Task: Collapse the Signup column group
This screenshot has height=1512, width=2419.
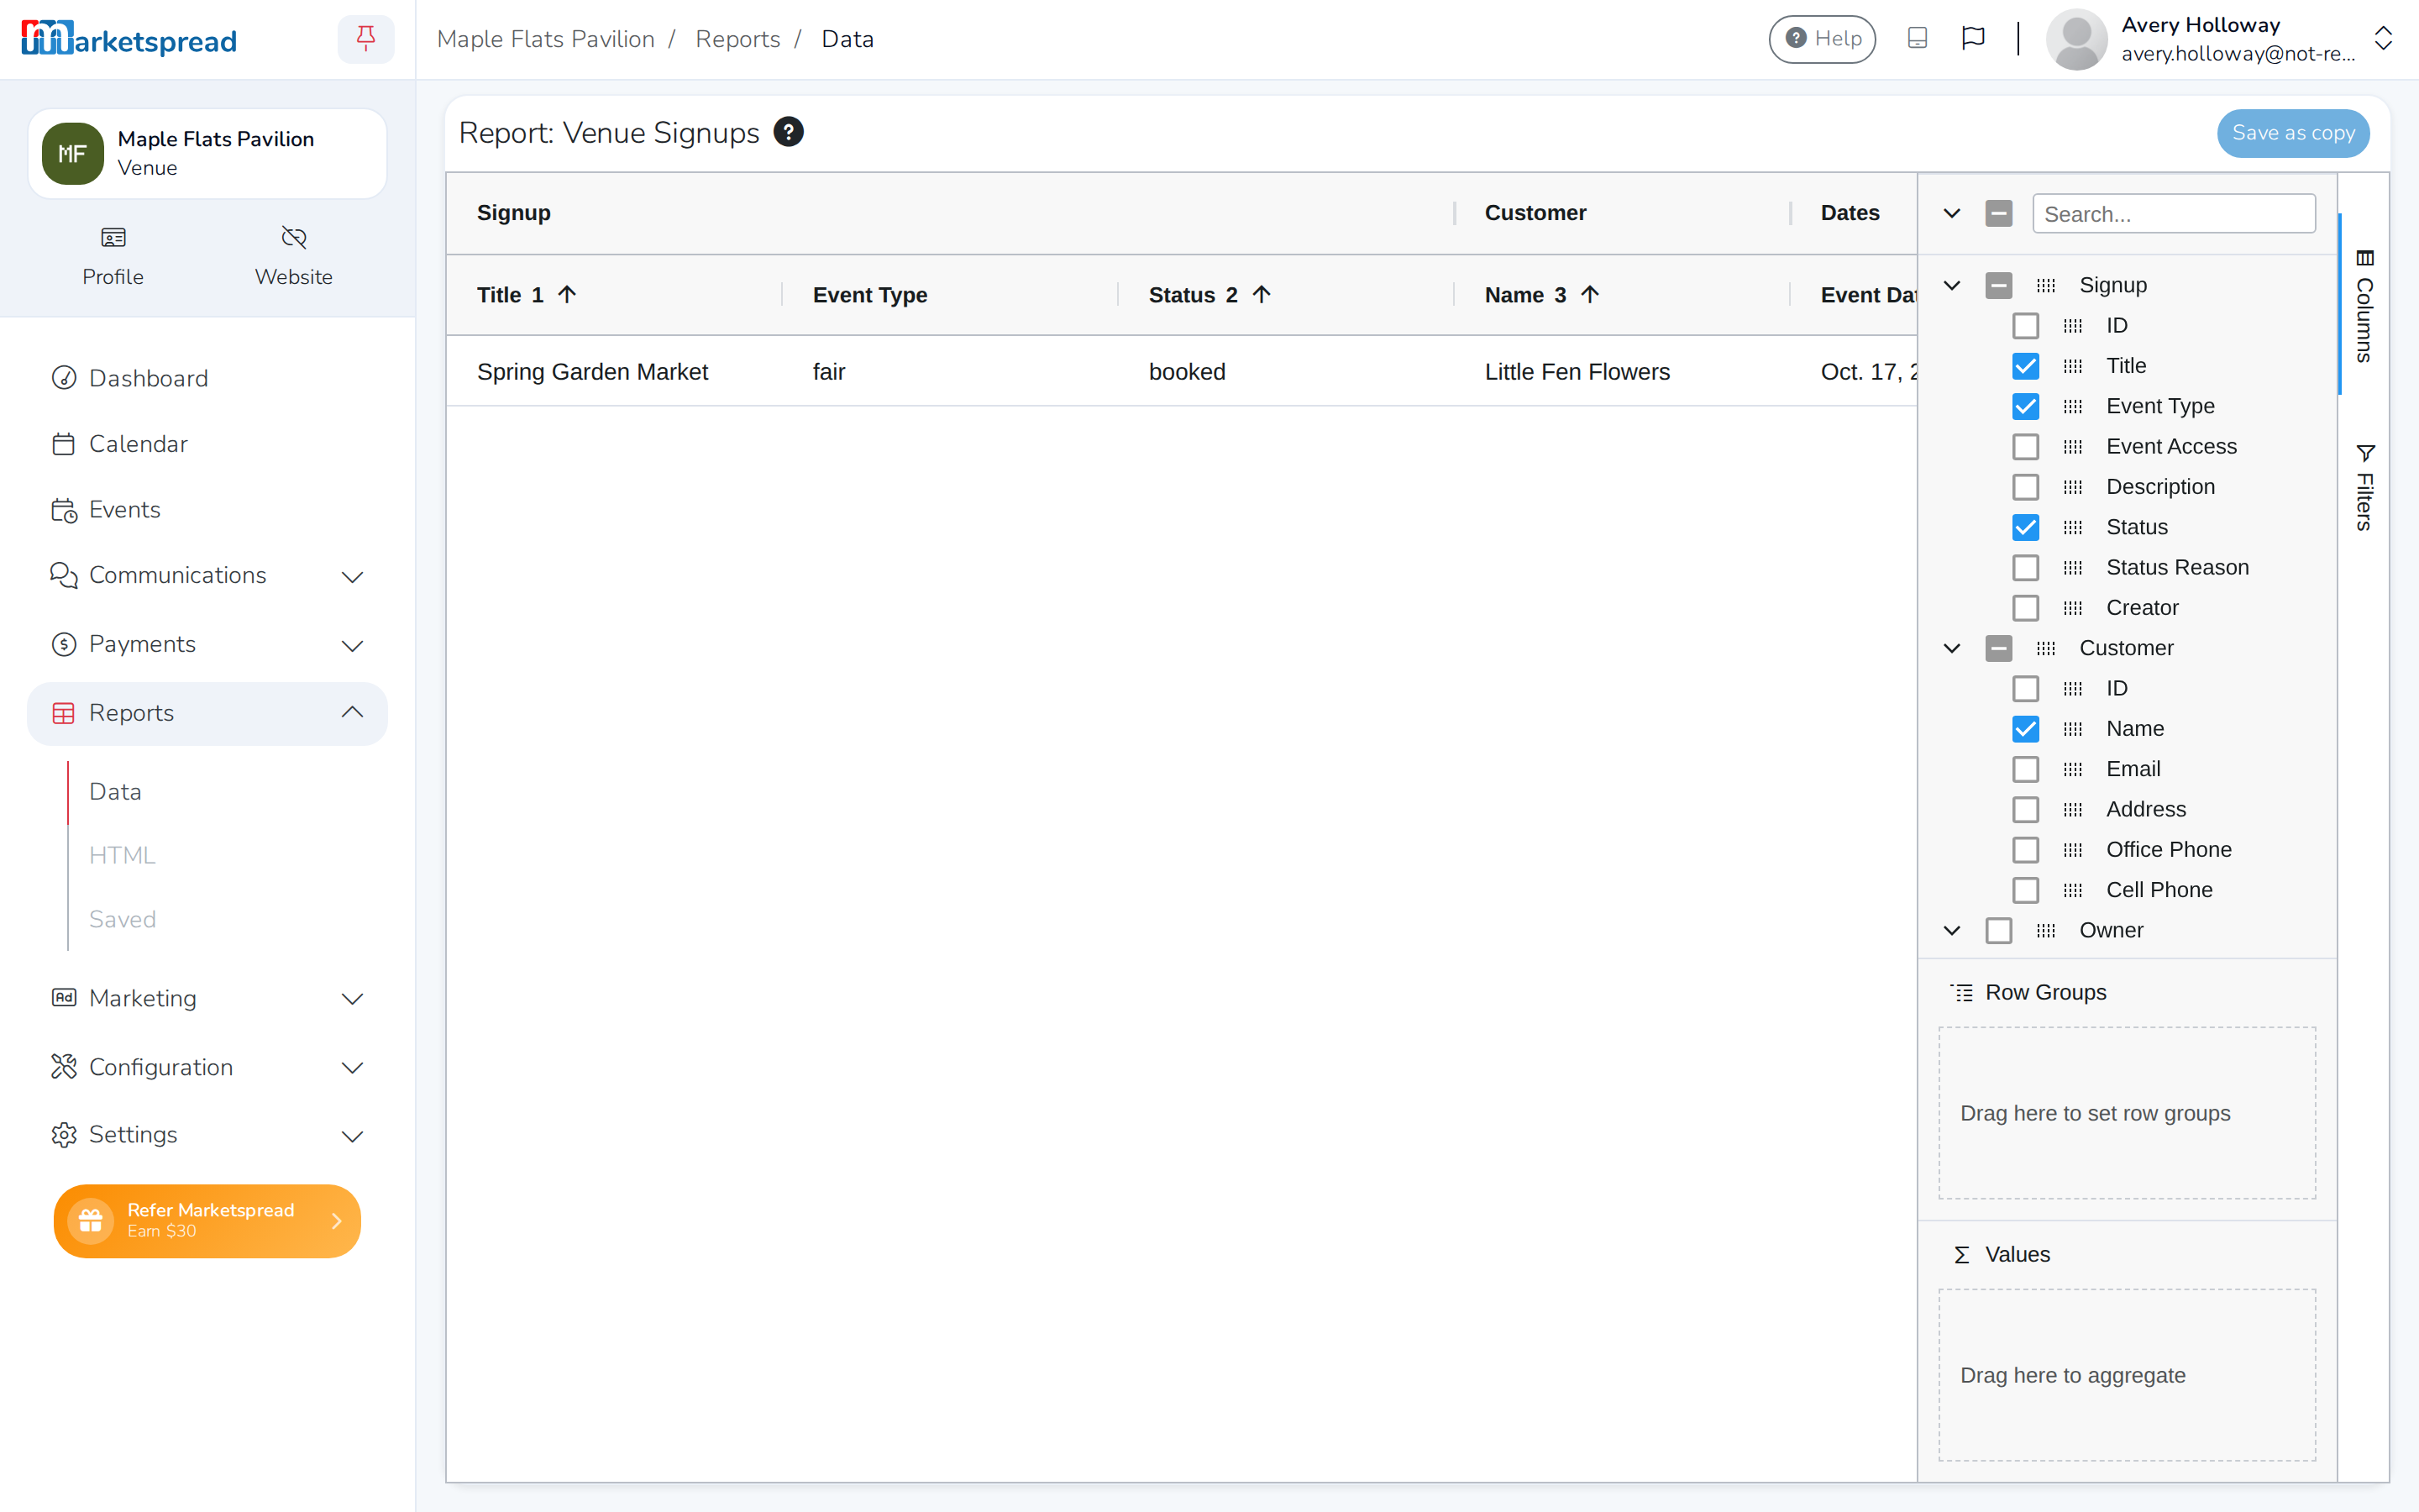Action: tap(1951, 285)
